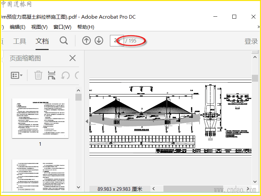Open the 视图(V) menu
This screenshot has height=196, width=261.
click(x=39, y=27)
